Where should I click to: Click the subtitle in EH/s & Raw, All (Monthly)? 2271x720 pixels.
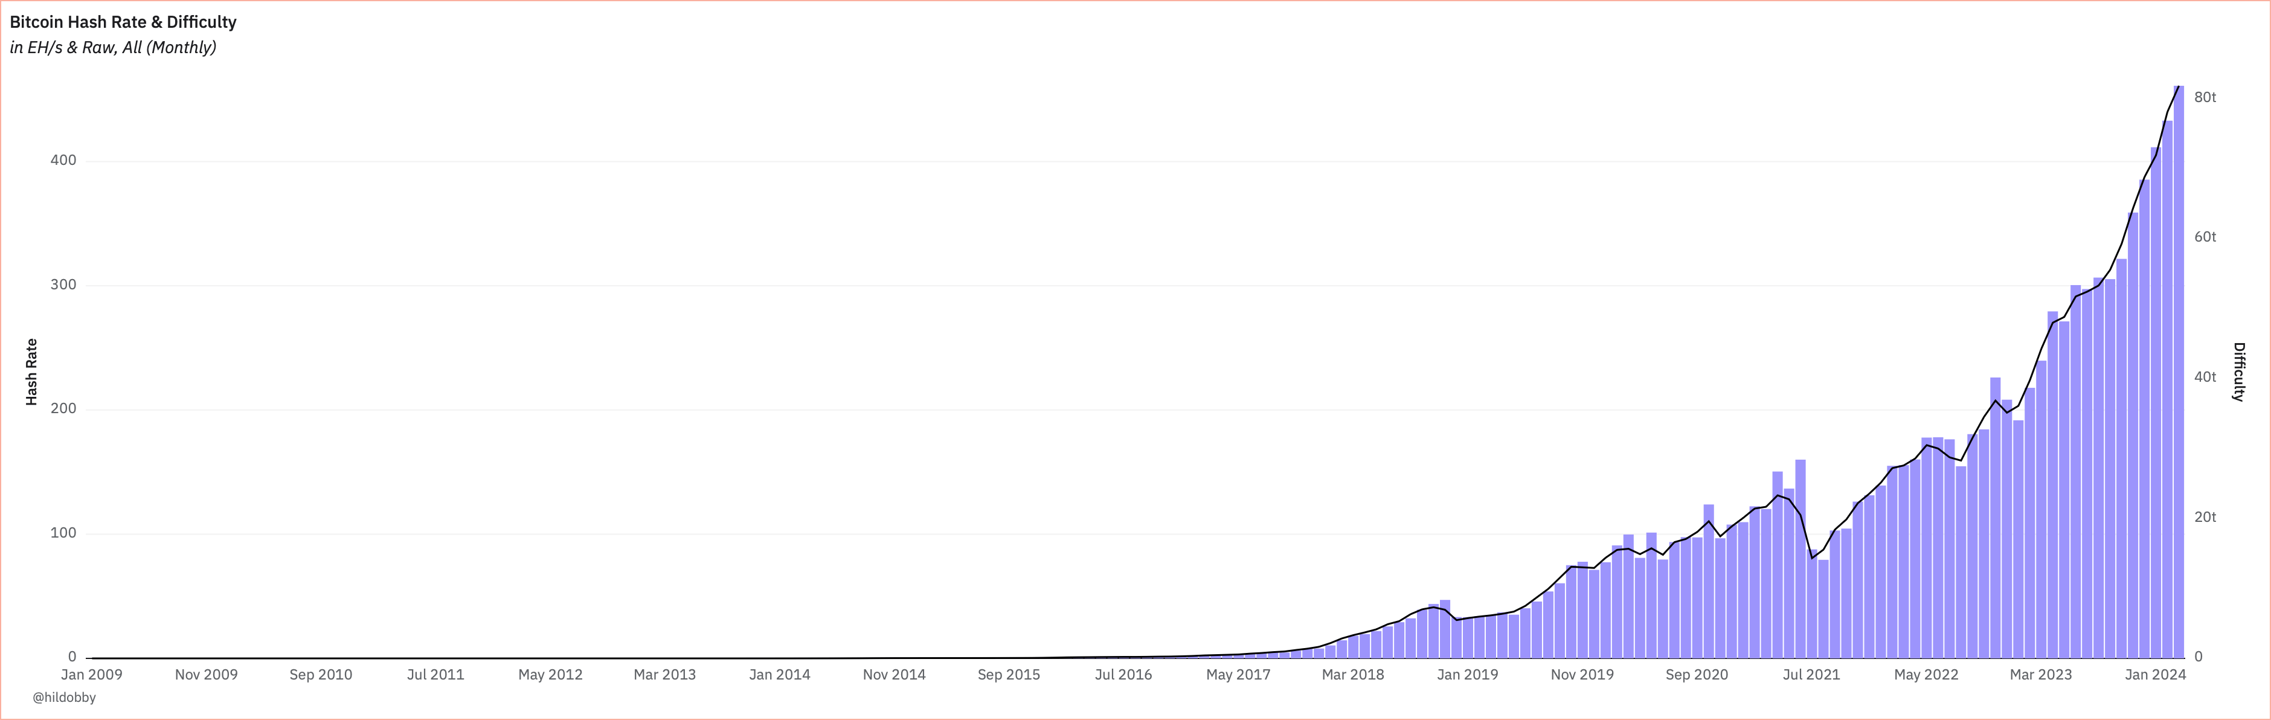pyautogui.click(x=113, y=48)
